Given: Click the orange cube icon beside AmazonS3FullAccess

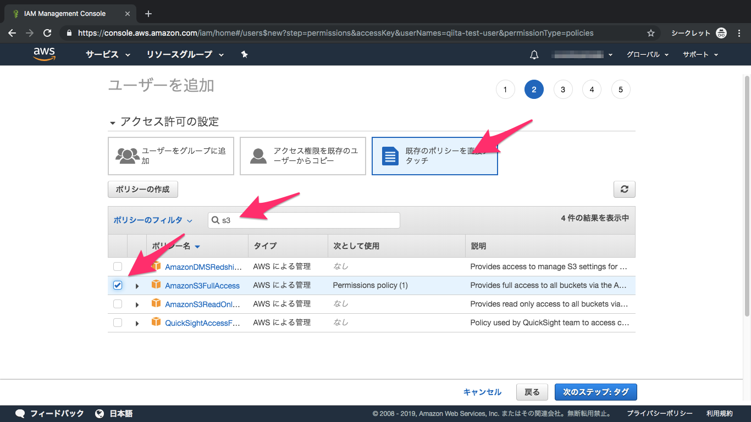Looking at the screenshot, I should click(156, 285).
